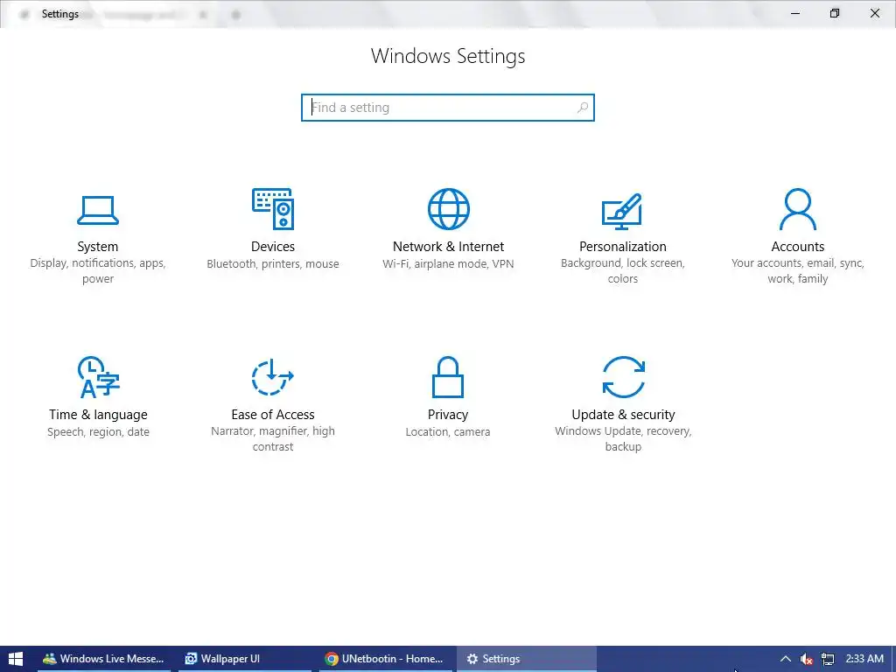
Task: Open the Windows Start button
Action: pyautogui.click(x=16, y=659)
